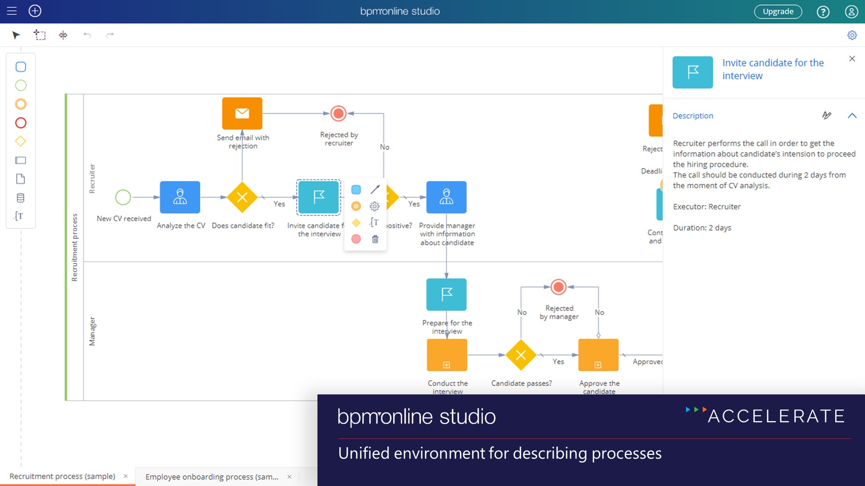Append end event from context pad
This screenshot has width=865, height=486.
356,239
